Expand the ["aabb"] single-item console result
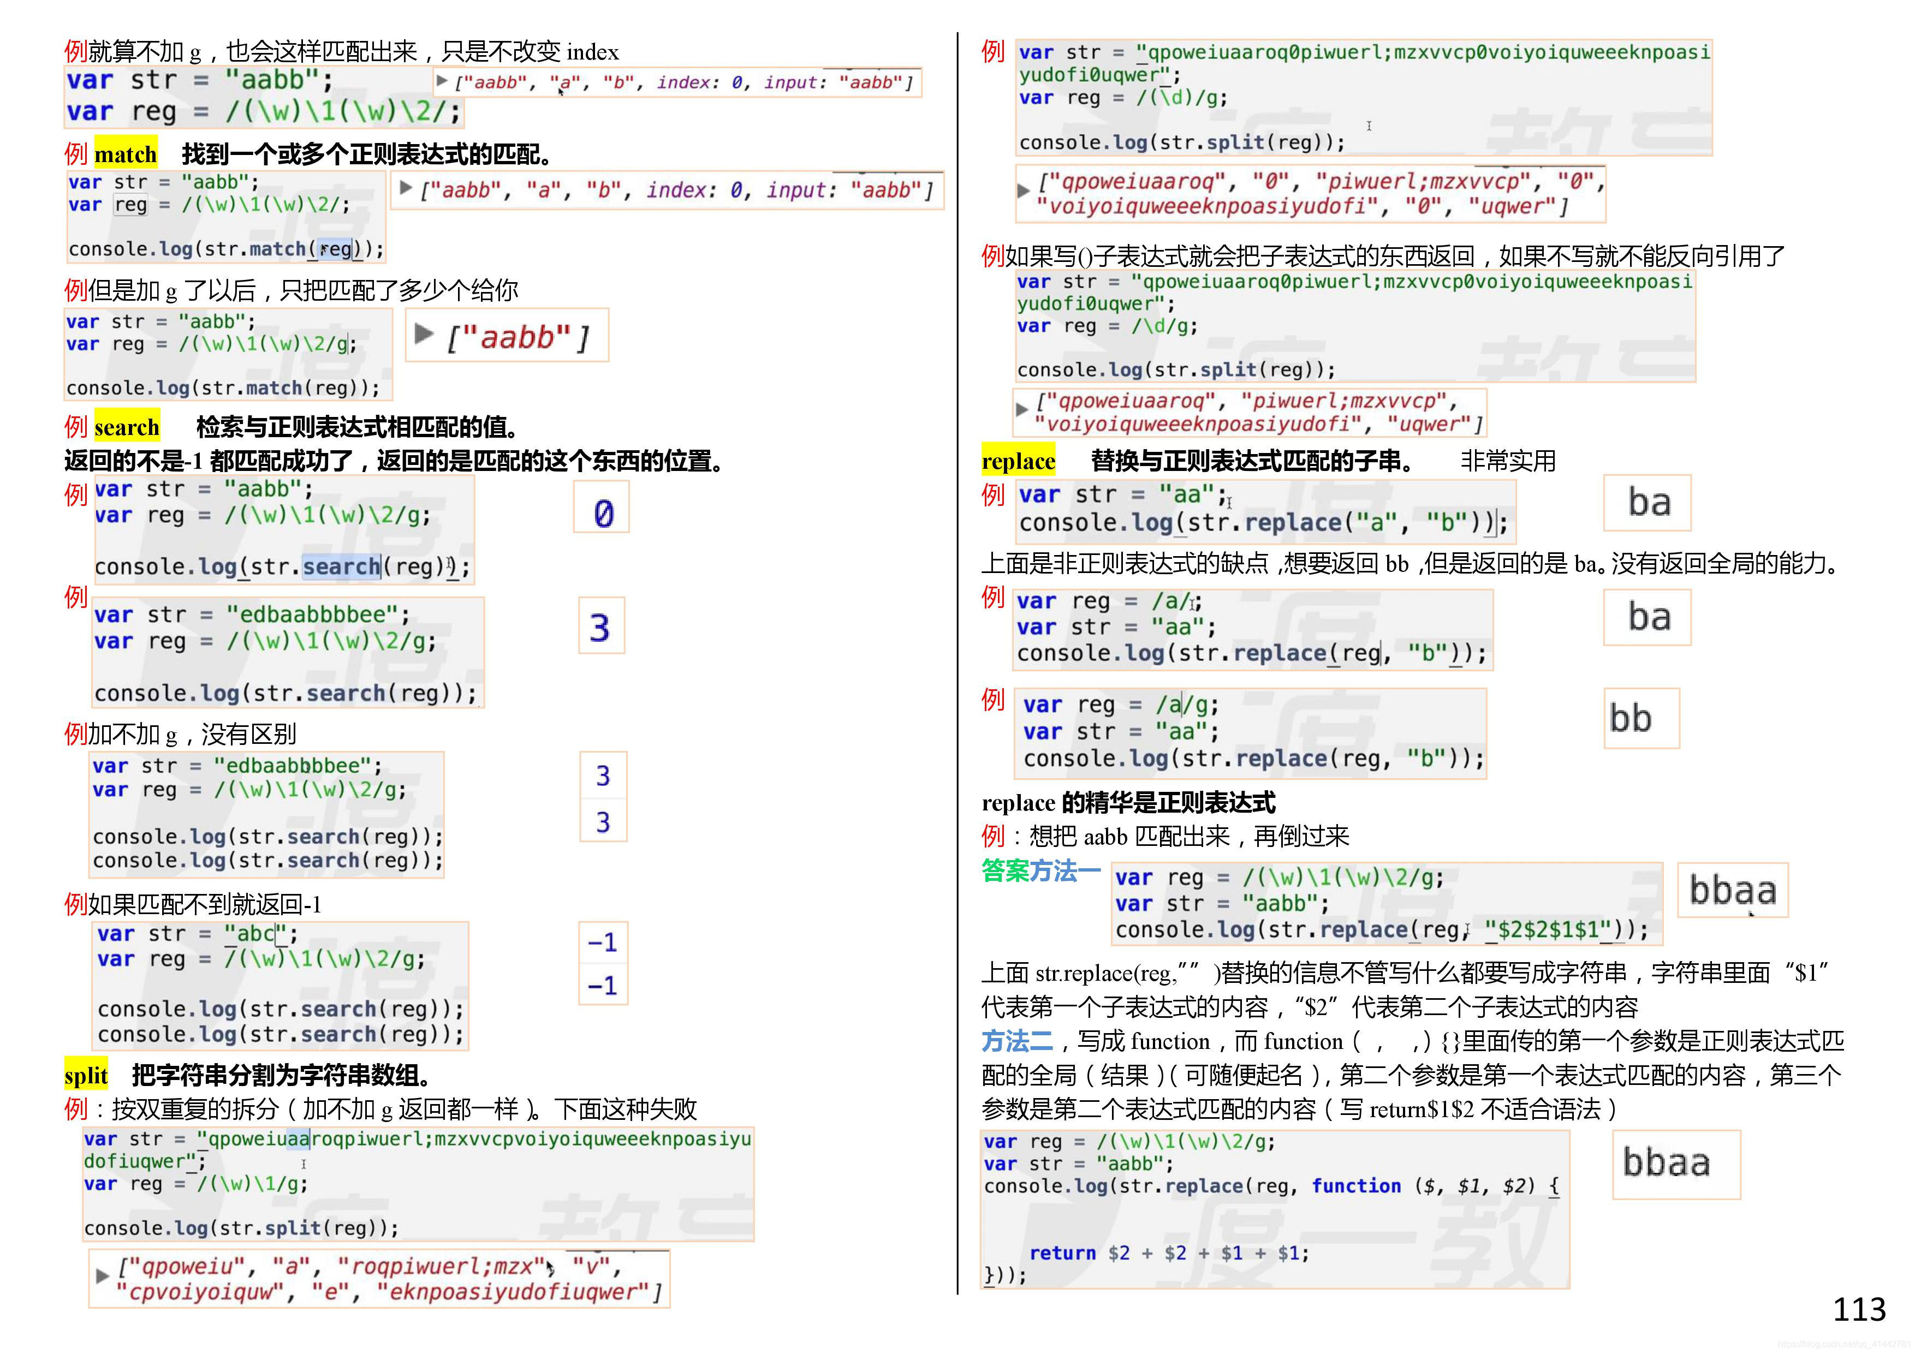 424,335
